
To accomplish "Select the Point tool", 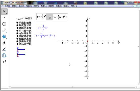I will [4, 18].
